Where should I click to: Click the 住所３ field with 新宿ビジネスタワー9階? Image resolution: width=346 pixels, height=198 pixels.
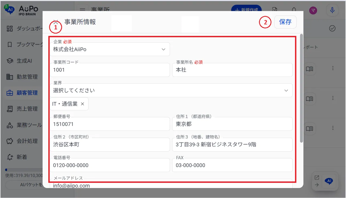pyautogui.click(x=232, y=145)
